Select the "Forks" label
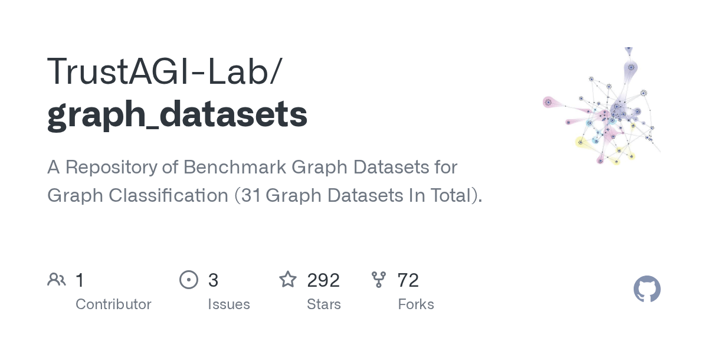This screenshot has height=354, width=708. point(416,304)
